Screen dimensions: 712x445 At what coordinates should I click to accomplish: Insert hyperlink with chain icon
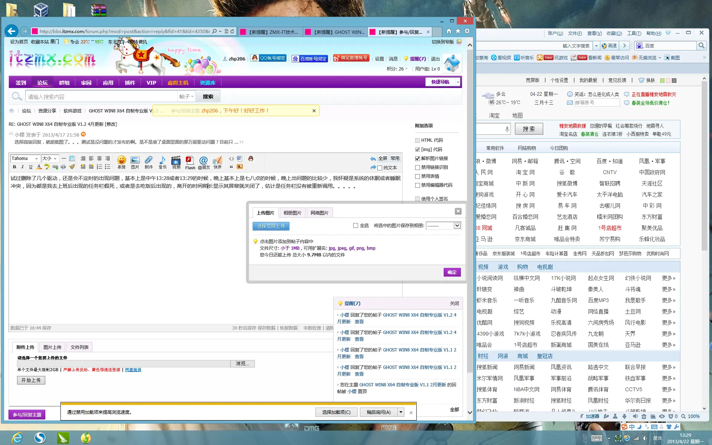click(x=55, y=167)
